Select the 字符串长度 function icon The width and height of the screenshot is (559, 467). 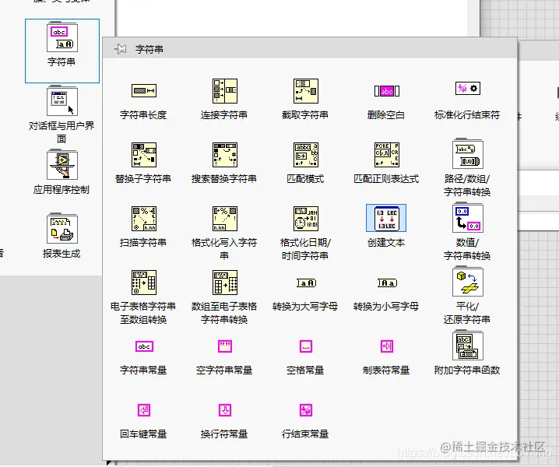144,91
